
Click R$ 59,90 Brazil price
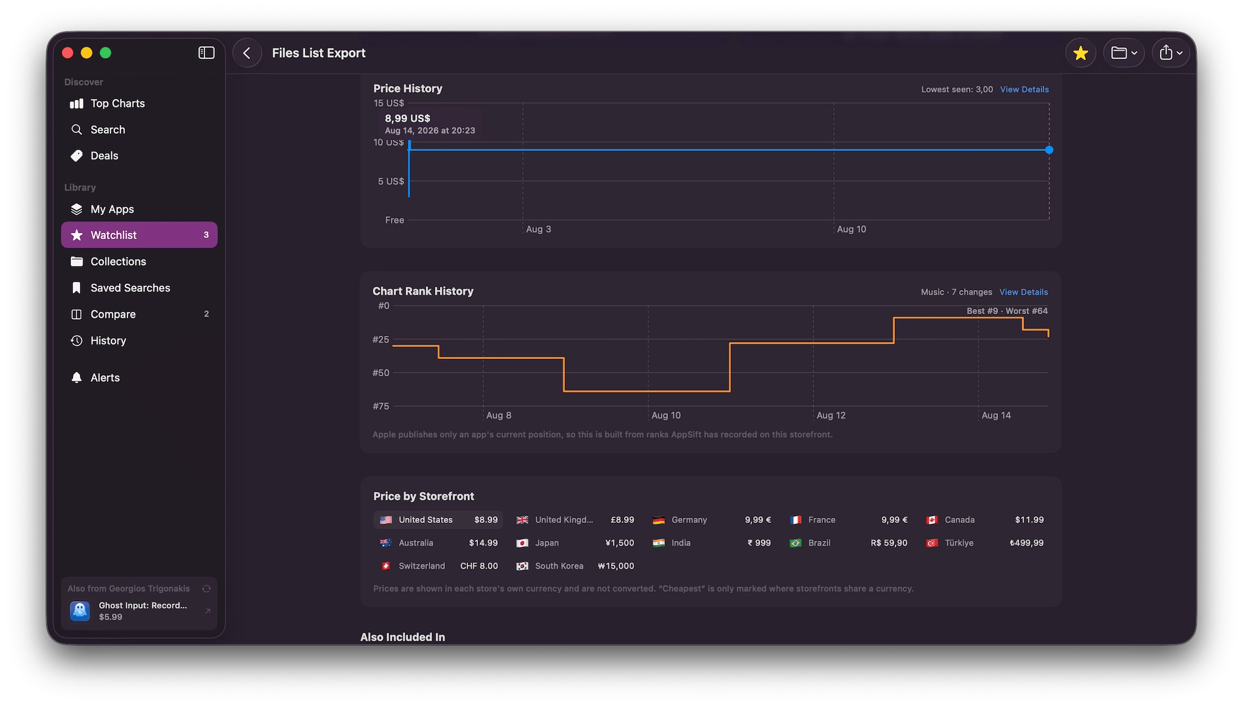coord(889,543)
